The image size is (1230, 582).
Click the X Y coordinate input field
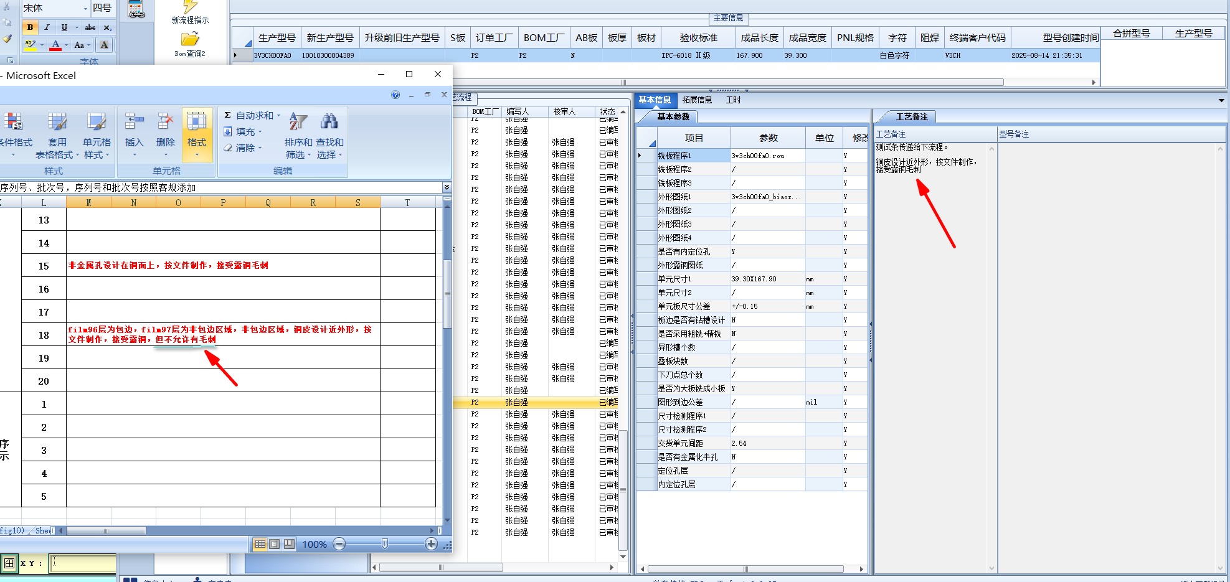coord(83,563)
